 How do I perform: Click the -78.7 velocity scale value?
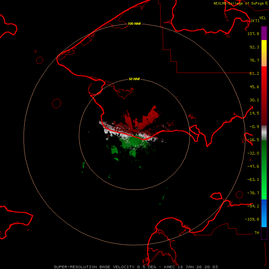[253, 193]
